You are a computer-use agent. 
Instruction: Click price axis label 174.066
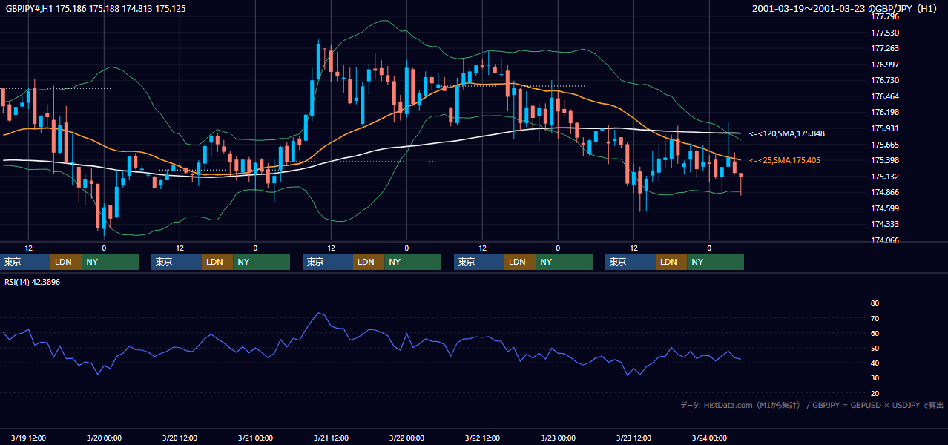pos(885,240)
